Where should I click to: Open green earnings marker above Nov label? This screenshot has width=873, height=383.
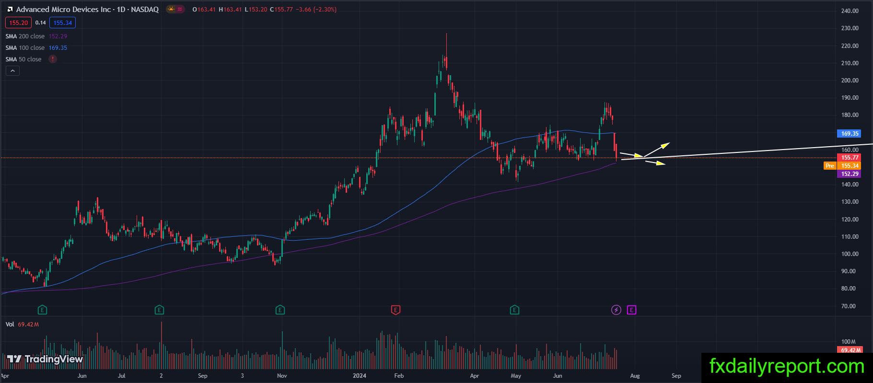click(x=280, y=310)
